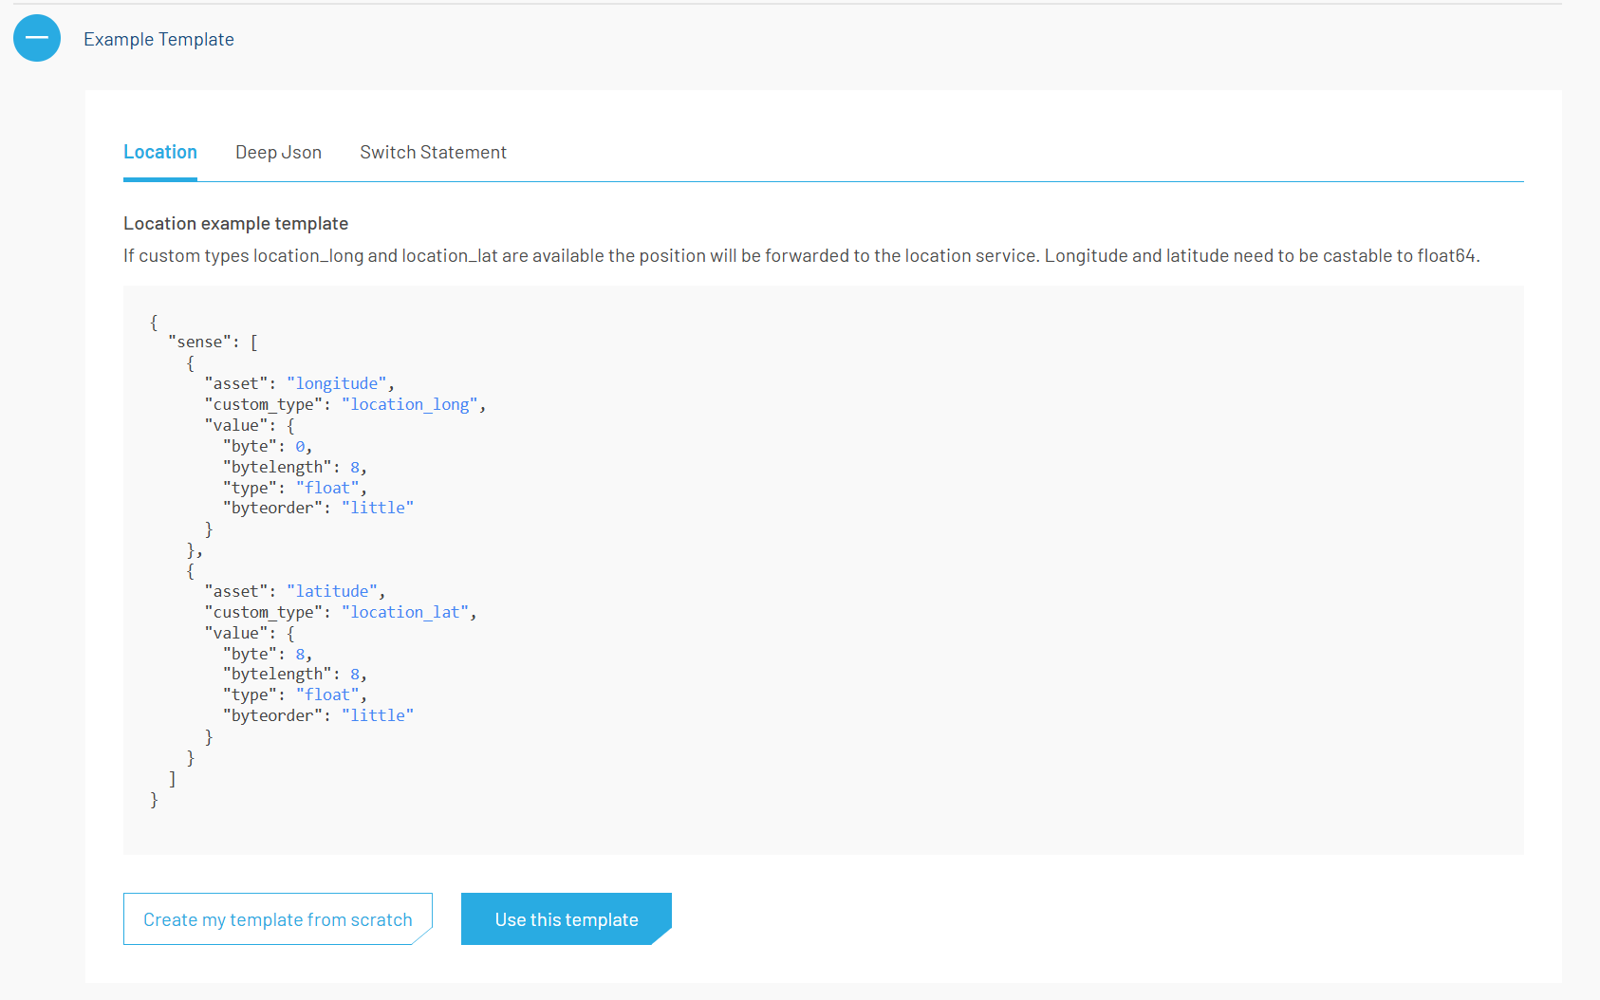The height and width of the screenshot is (1000, 1600).
Task: Select the longitude asset value in code
Action: pos(337,382)
